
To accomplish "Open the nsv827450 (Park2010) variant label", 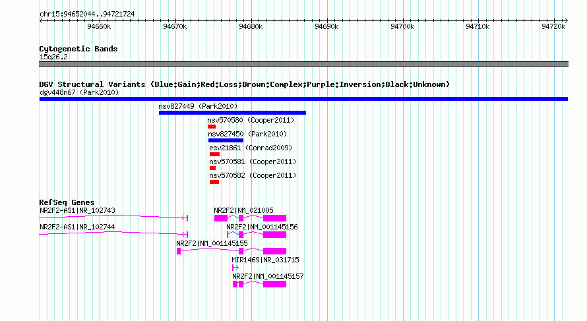I will pos(247,134).
